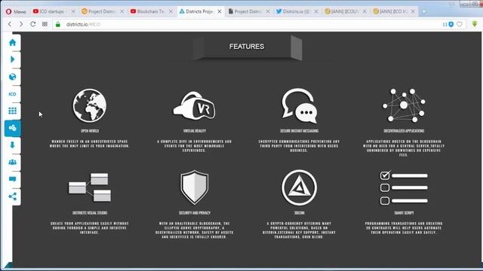This screenshot has height=271, width=483.
Task: Click the 3DCOIN title text
Action: coord(299,213)
